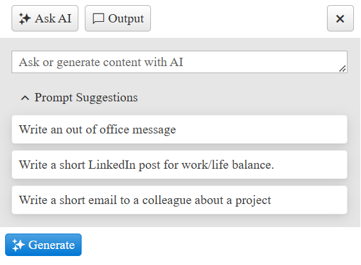Click the speech bubble icon on Output
The height and width of the screenshot is (265, 361).
(98, 19)
